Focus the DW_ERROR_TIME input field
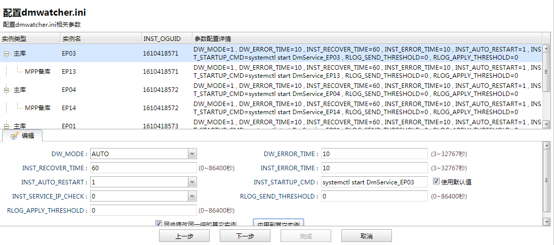The height and width of the screenshot is (245, 554). tap(374, 154)
